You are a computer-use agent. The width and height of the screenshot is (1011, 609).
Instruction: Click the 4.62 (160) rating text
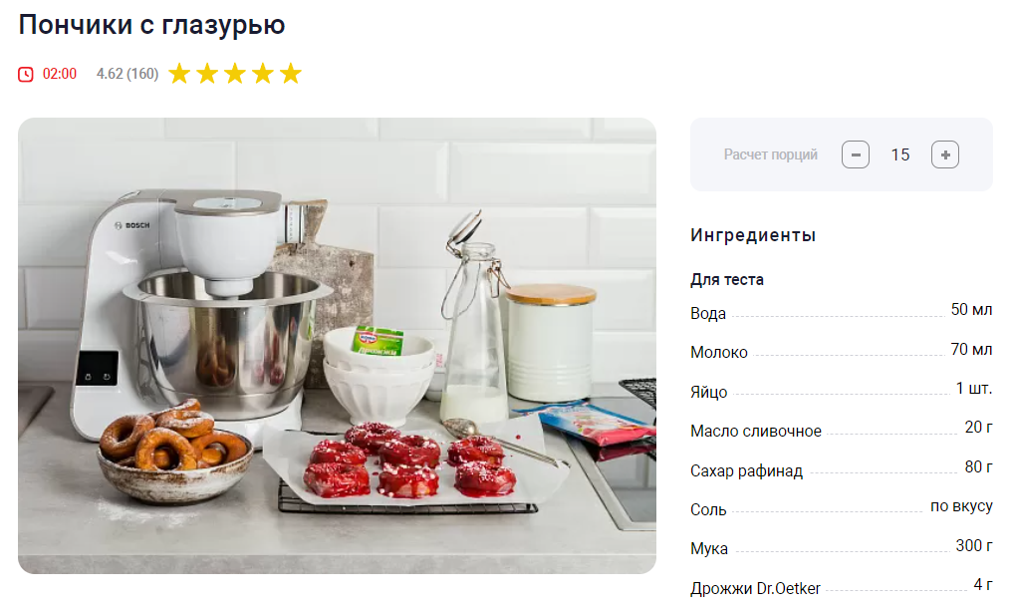click(x=127, y=74)
